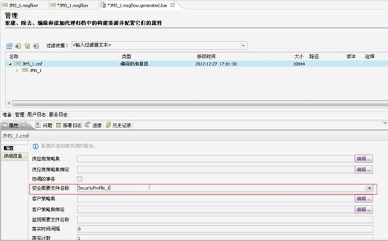Click the 2012-12-27 17:01:30 timestamp cell
Image resolution: width=388 pixels, height=241 pixels.
(216, 64)
